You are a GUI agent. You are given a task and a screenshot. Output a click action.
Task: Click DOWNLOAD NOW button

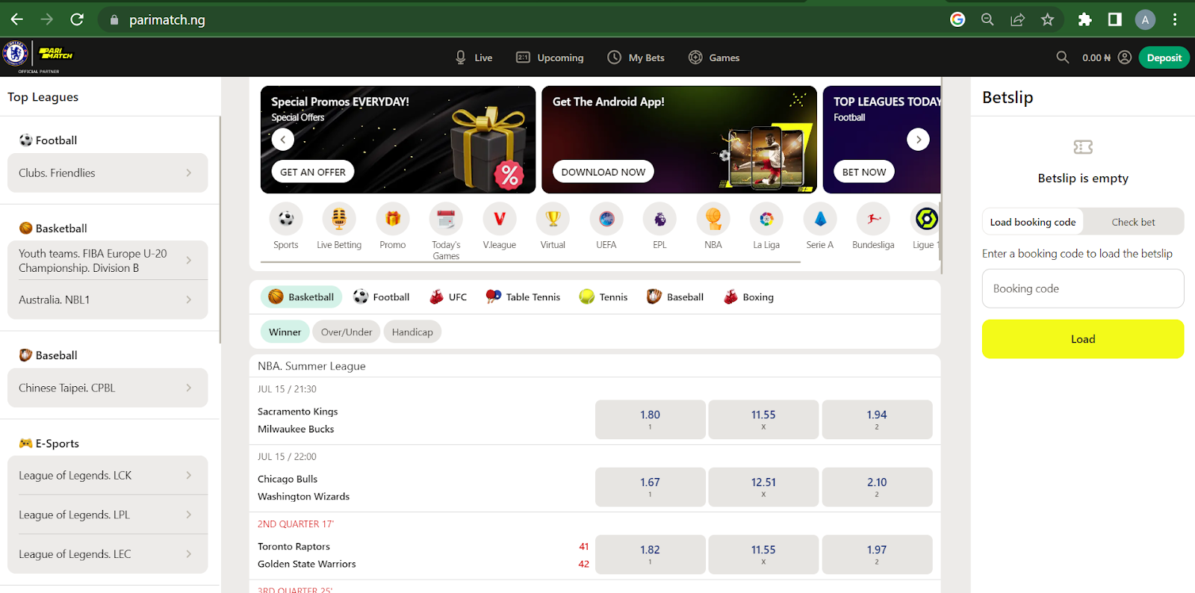(603, 172)
